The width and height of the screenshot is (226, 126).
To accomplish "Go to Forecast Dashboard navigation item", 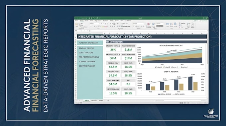I will [90, 43].
